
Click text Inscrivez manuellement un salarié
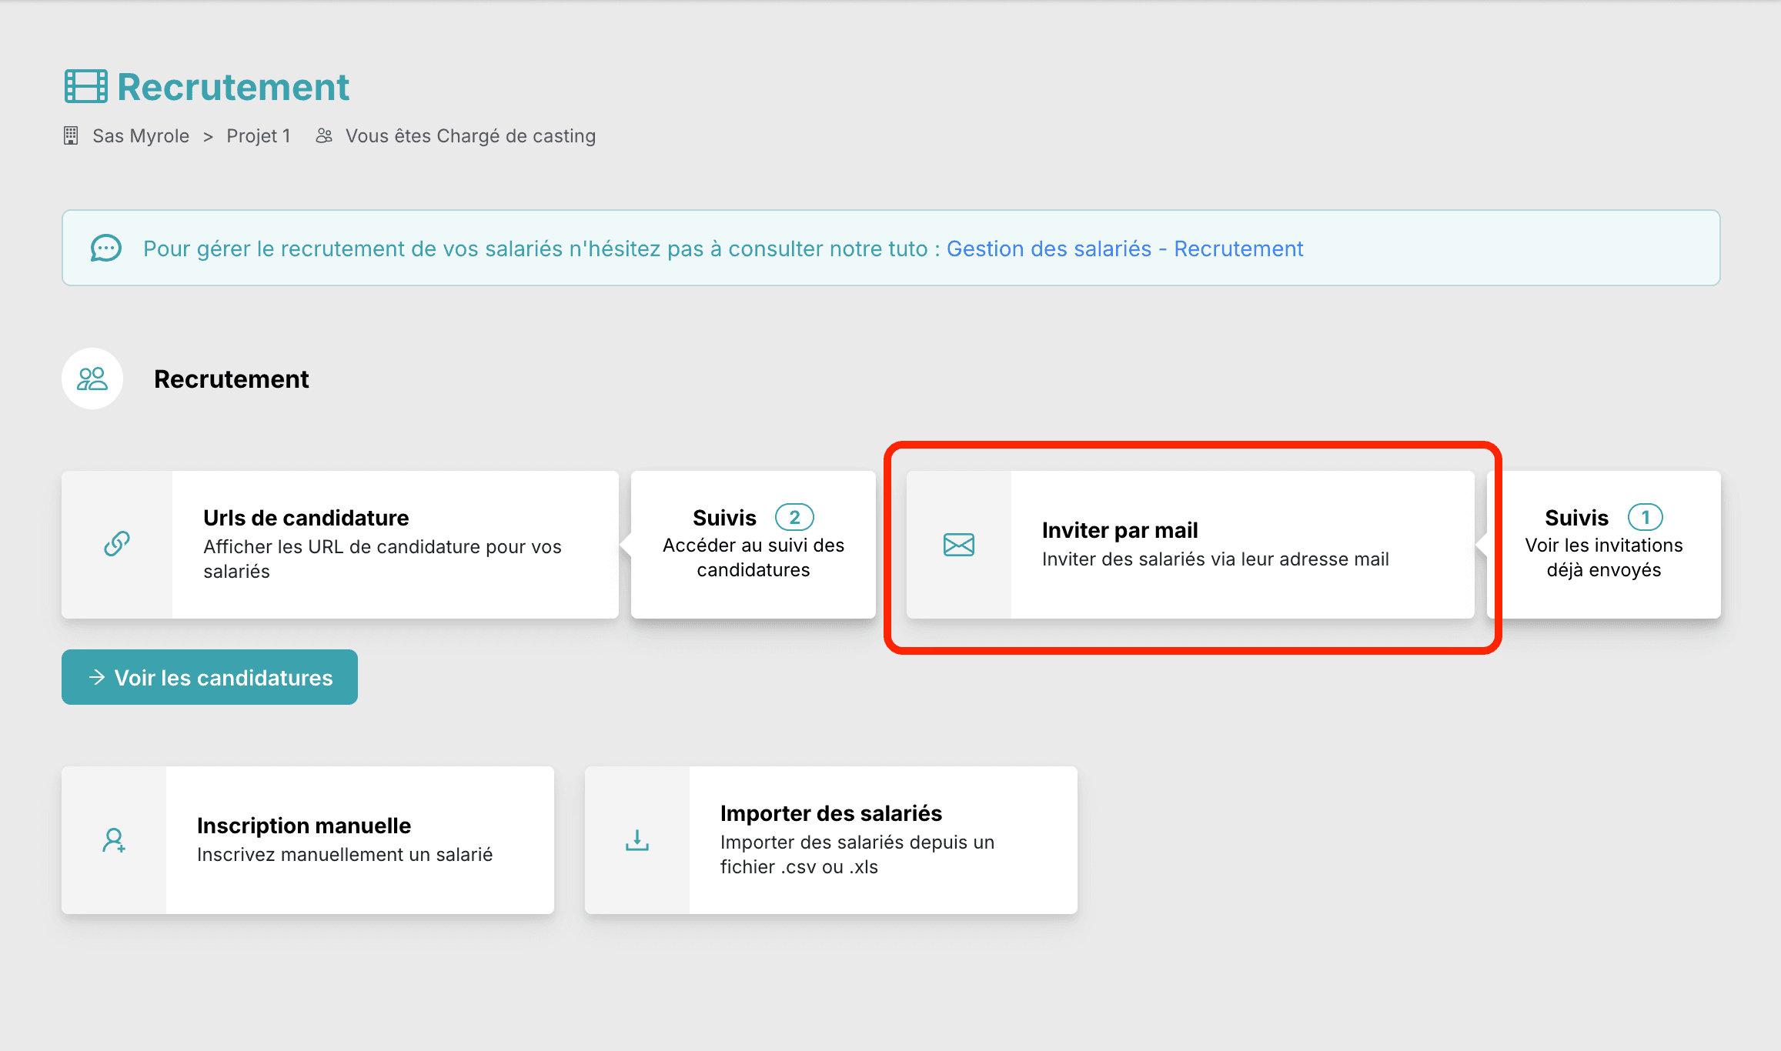(x=345, y=855)
